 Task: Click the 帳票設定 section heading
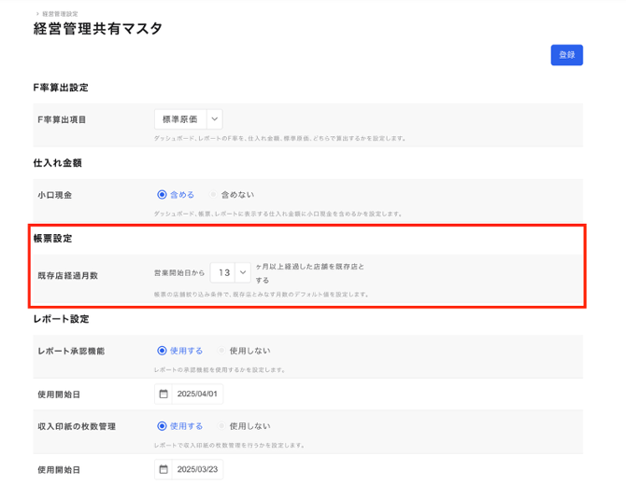click(53, 239)
